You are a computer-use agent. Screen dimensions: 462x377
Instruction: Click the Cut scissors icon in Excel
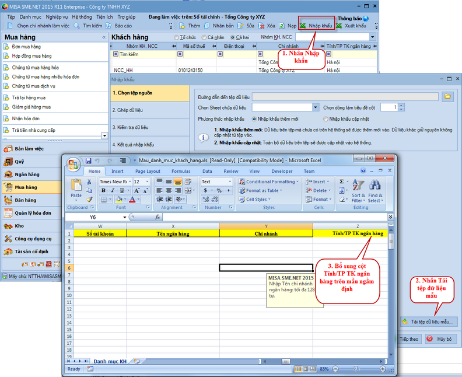[89, 182]
